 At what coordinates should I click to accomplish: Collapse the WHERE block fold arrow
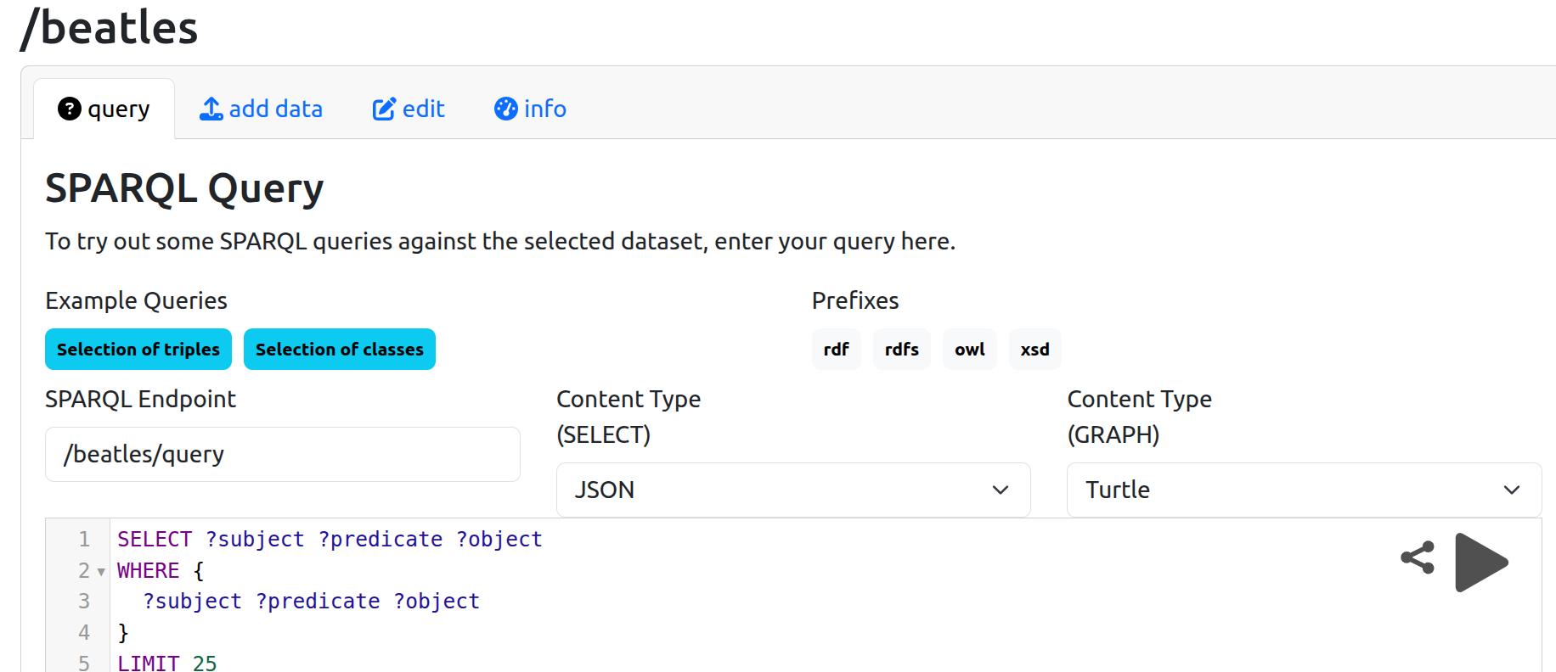pyautogui.click(x=101, y=572)
